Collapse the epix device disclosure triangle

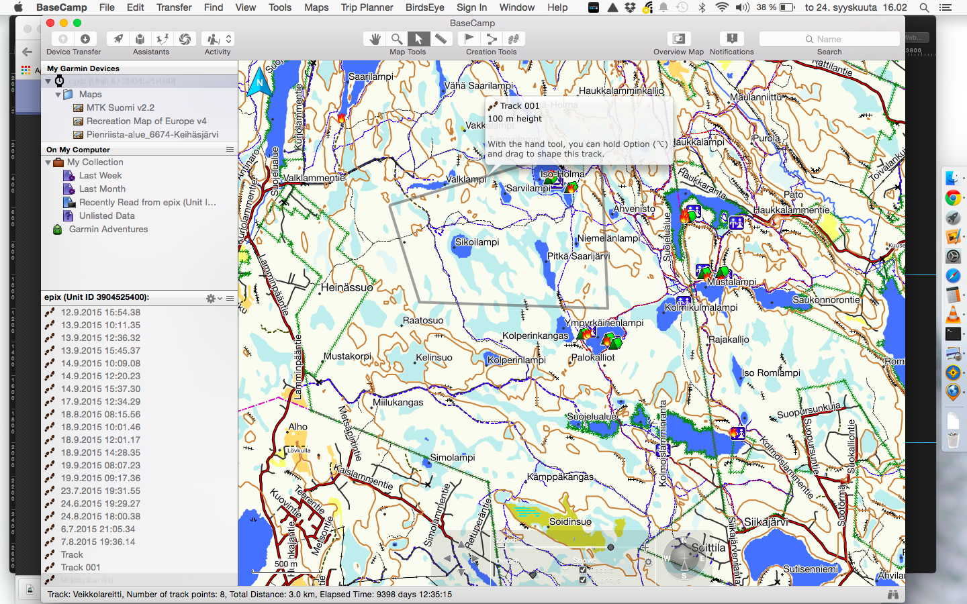tap(48, 81)
